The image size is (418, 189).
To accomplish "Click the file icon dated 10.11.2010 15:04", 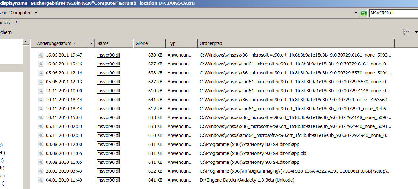I will point(41,117).
